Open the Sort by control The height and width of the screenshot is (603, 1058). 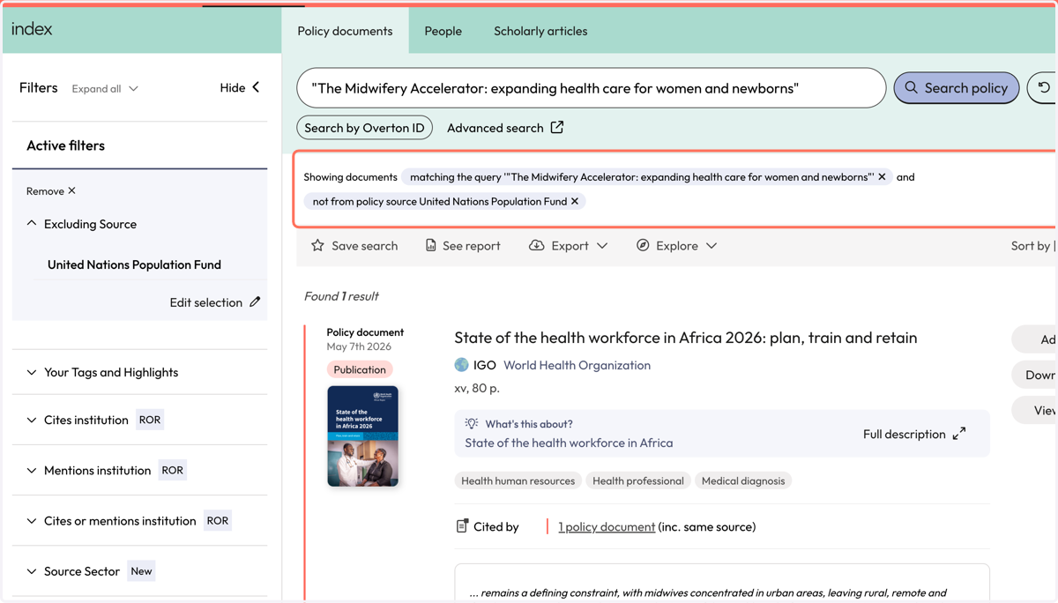[x=1032, y=246]
